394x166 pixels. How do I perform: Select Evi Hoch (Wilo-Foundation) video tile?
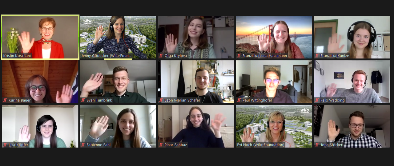point(274,126)
